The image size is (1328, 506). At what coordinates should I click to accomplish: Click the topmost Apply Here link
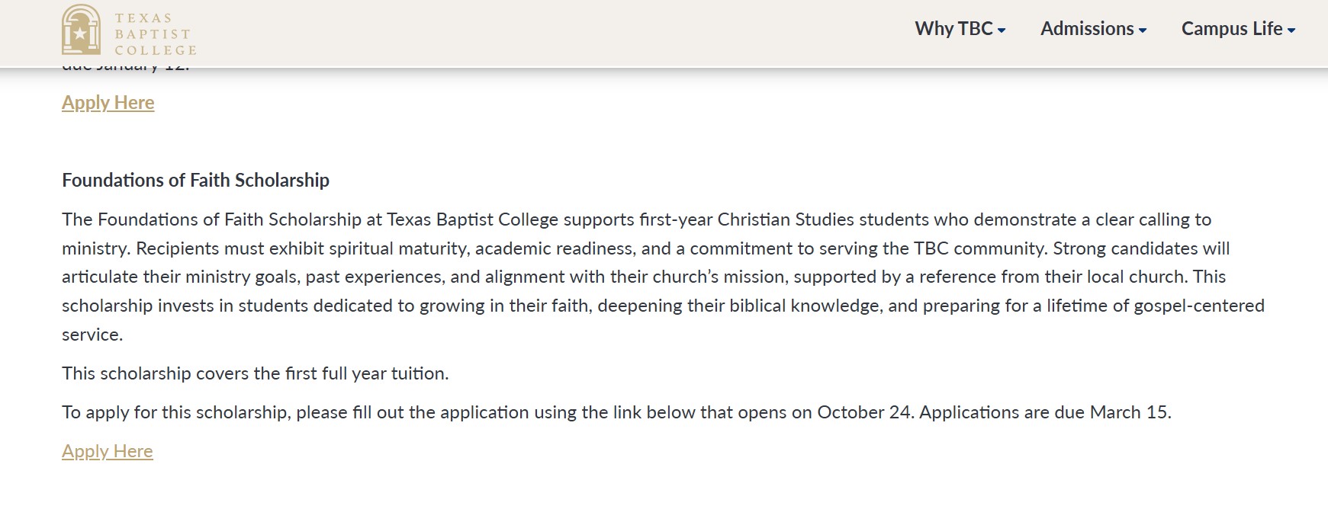point(108,102)
